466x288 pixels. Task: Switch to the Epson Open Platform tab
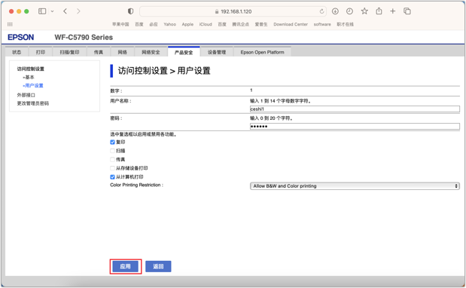point(262,52)
